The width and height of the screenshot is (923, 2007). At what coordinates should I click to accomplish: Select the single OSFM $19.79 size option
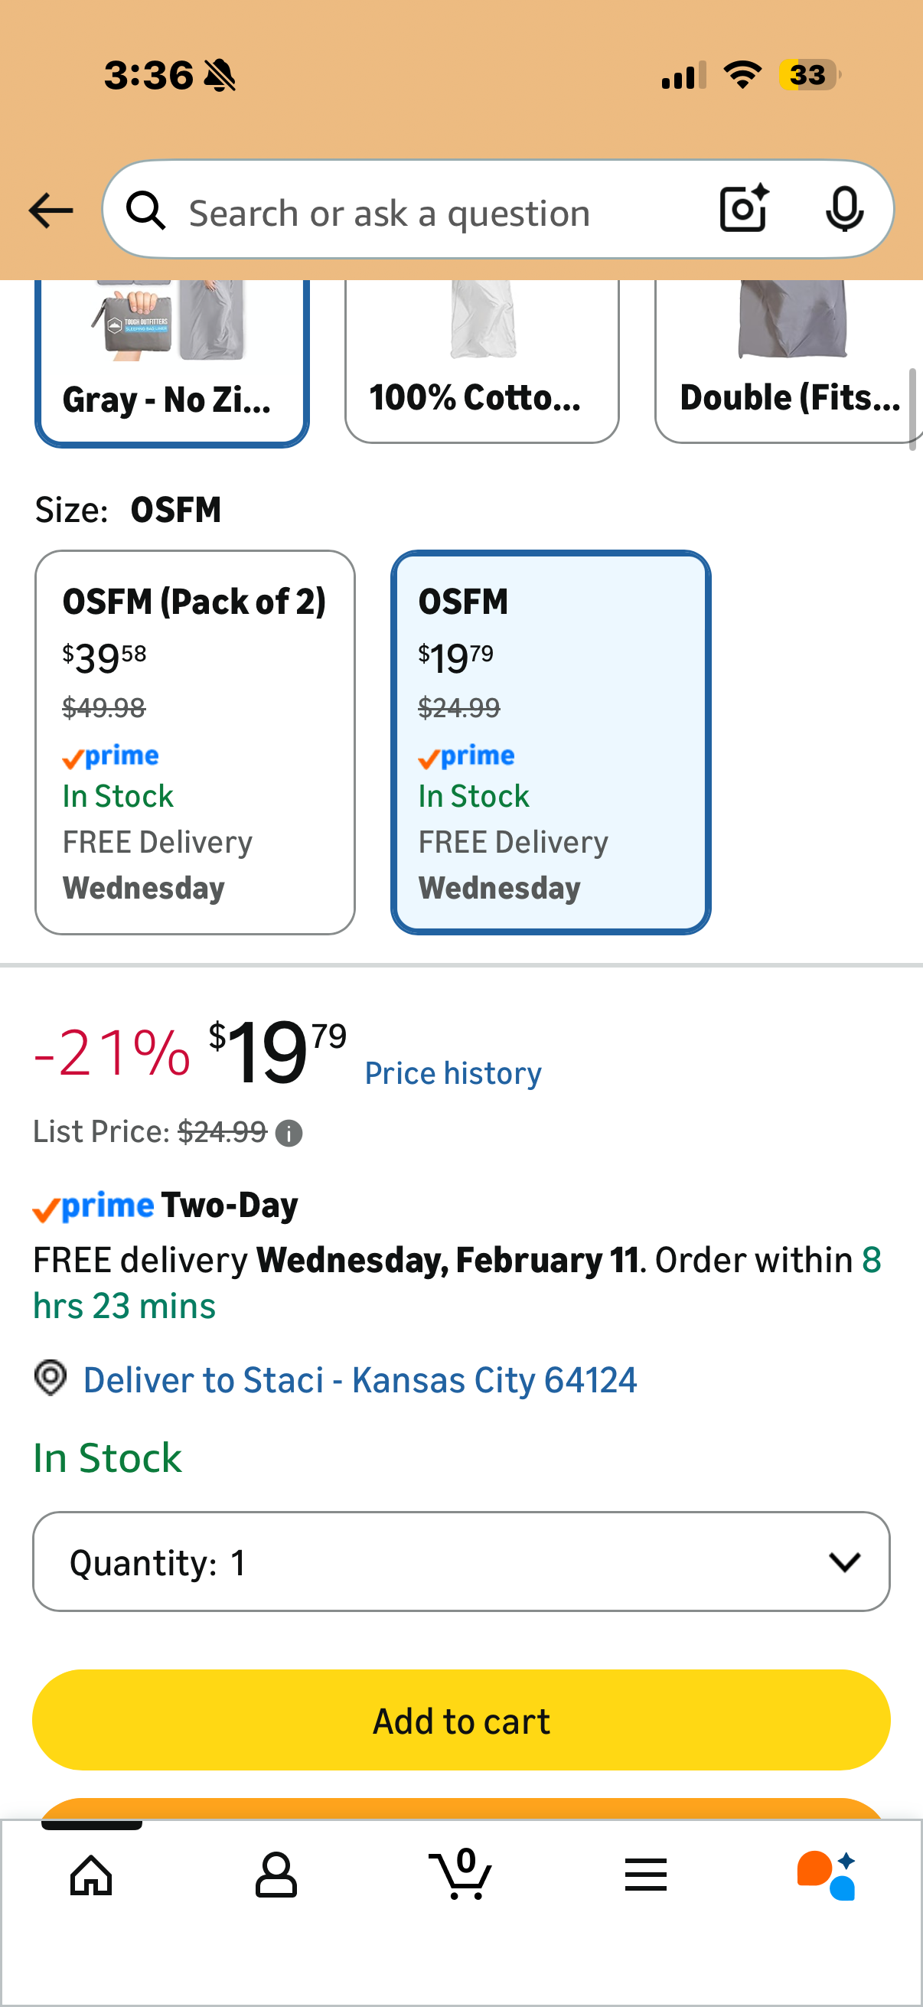pos(550,742)
